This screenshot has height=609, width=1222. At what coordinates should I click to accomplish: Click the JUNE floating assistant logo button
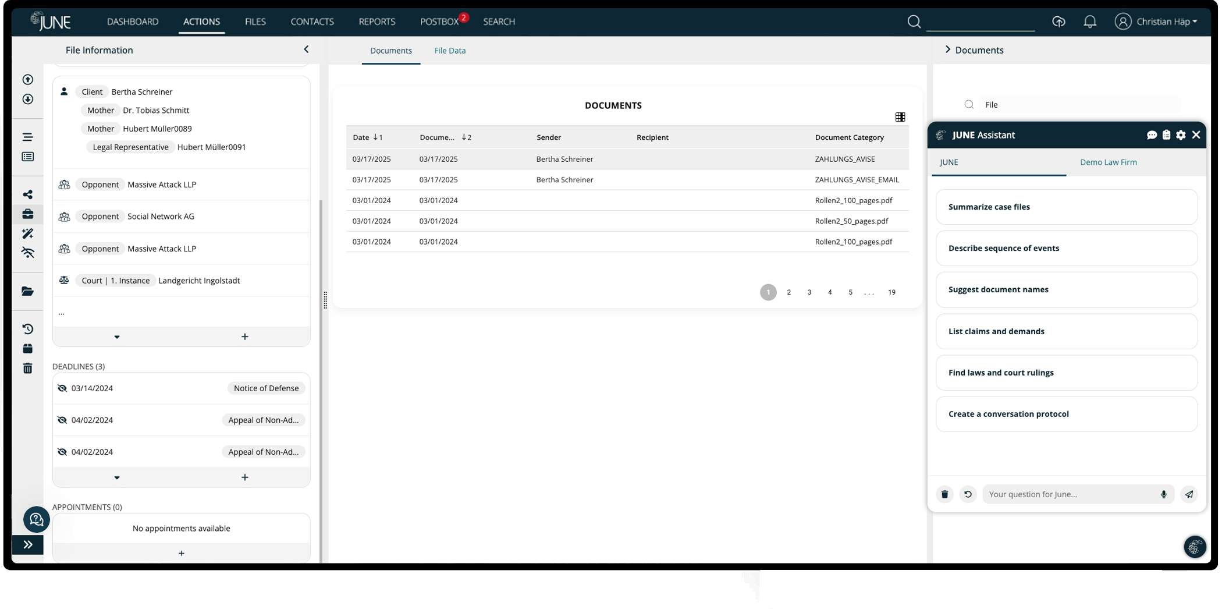coord(1195,547)
